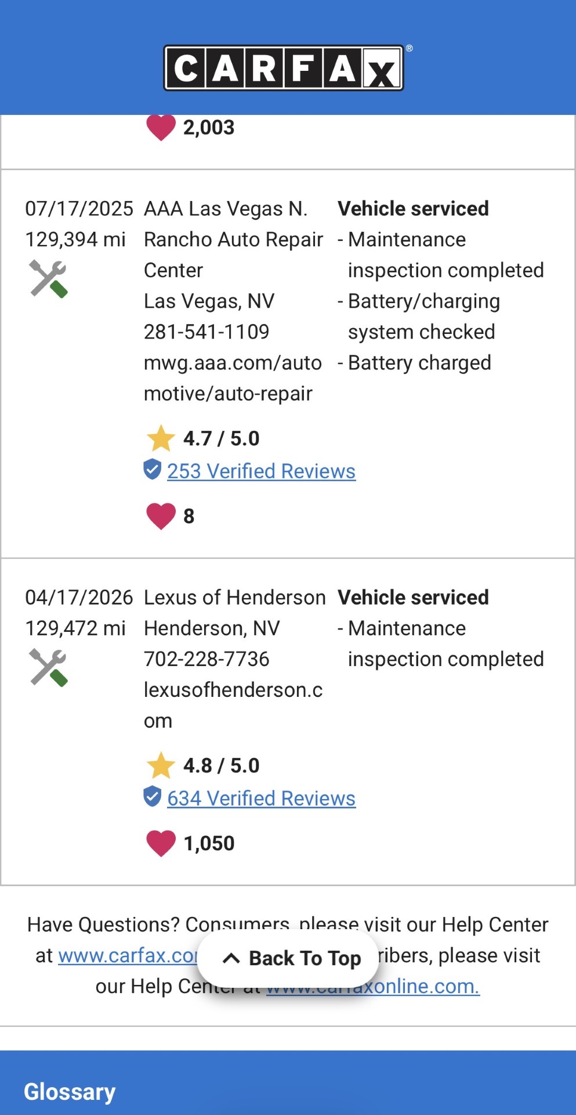Tap the AAA Las Vegas phone number 281-541-1109
The image size is (576, 1115).
coord(207,332)
